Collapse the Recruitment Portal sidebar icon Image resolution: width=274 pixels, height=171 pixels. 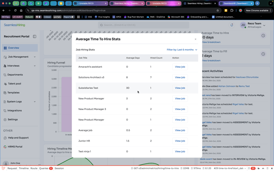point(35,36)
